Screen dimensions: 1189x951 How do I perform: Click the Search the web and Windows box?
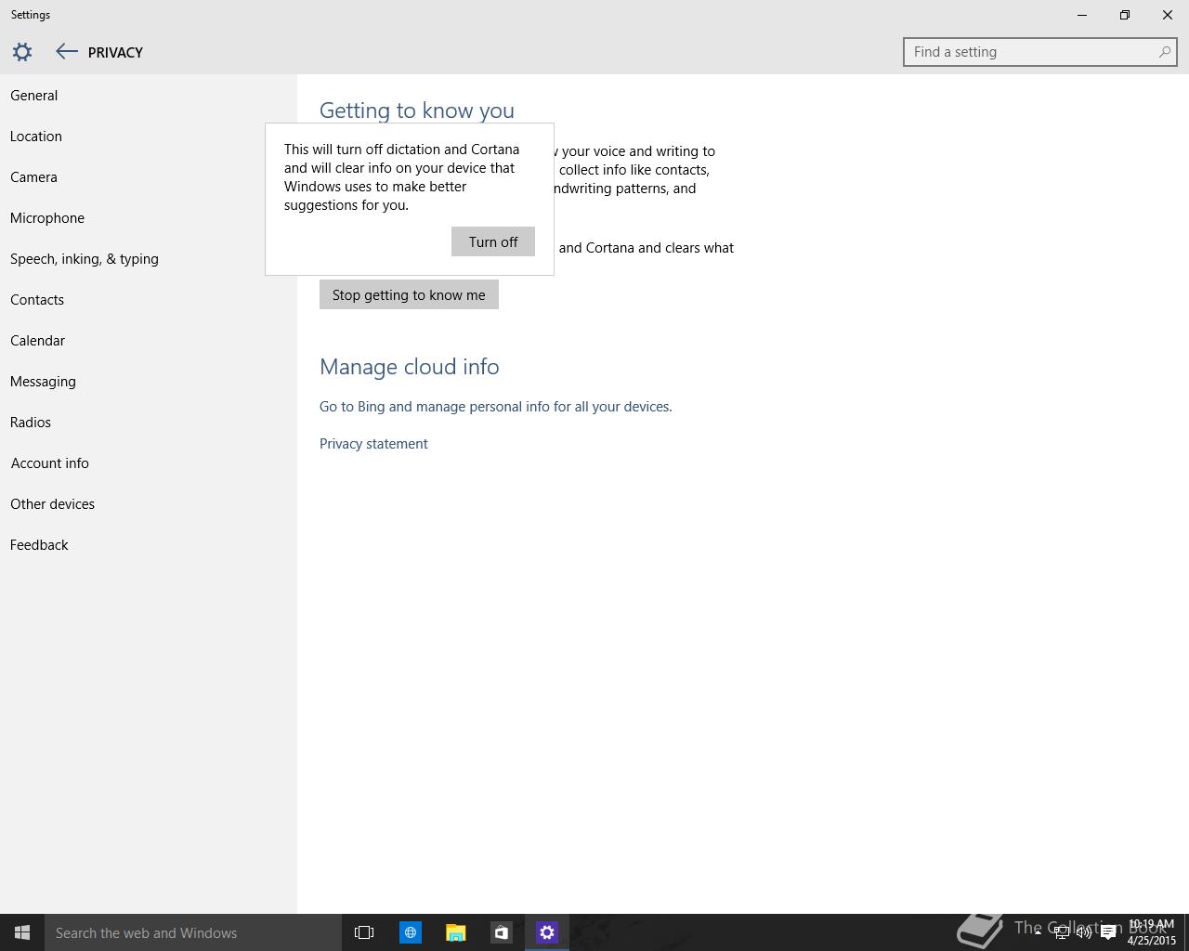coord(193,932)
